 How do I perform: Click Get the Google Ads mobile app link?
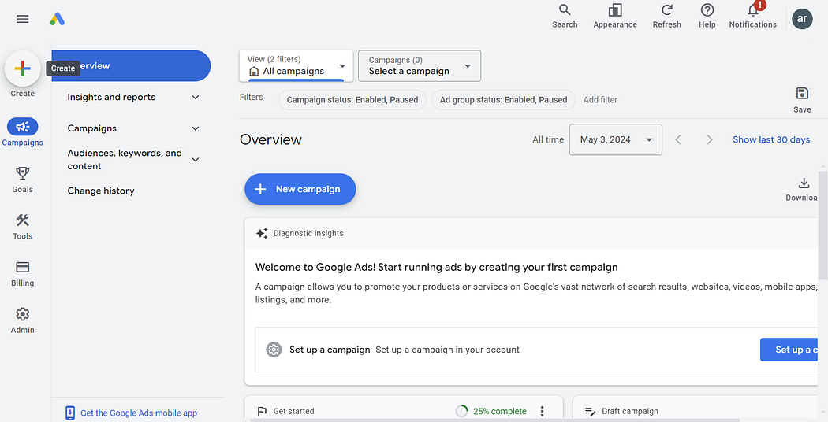pos(139,413)
